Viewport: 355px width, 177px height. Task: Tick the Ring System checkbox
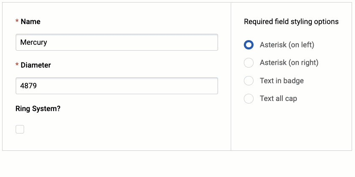pos(20,129)
